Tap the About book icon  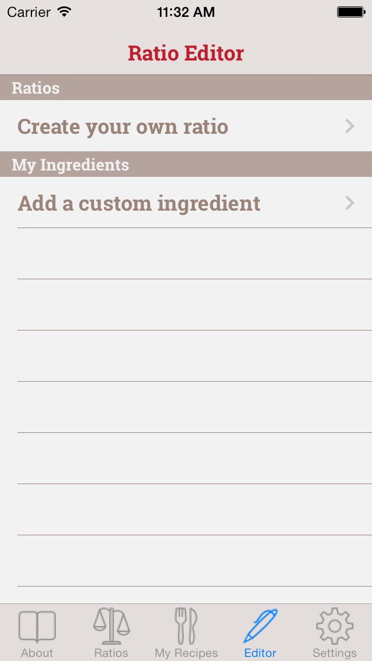click(x=37, y=626)
